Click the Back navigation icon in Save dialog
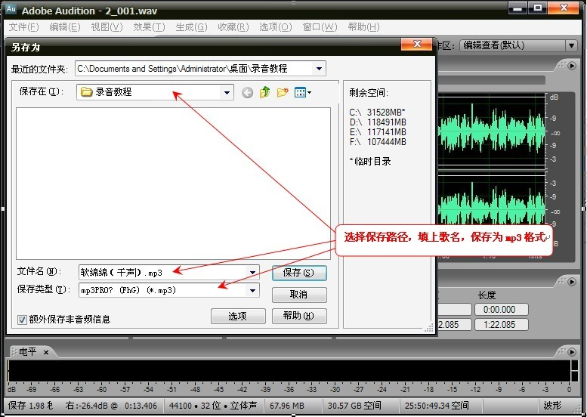 point(247,92)
